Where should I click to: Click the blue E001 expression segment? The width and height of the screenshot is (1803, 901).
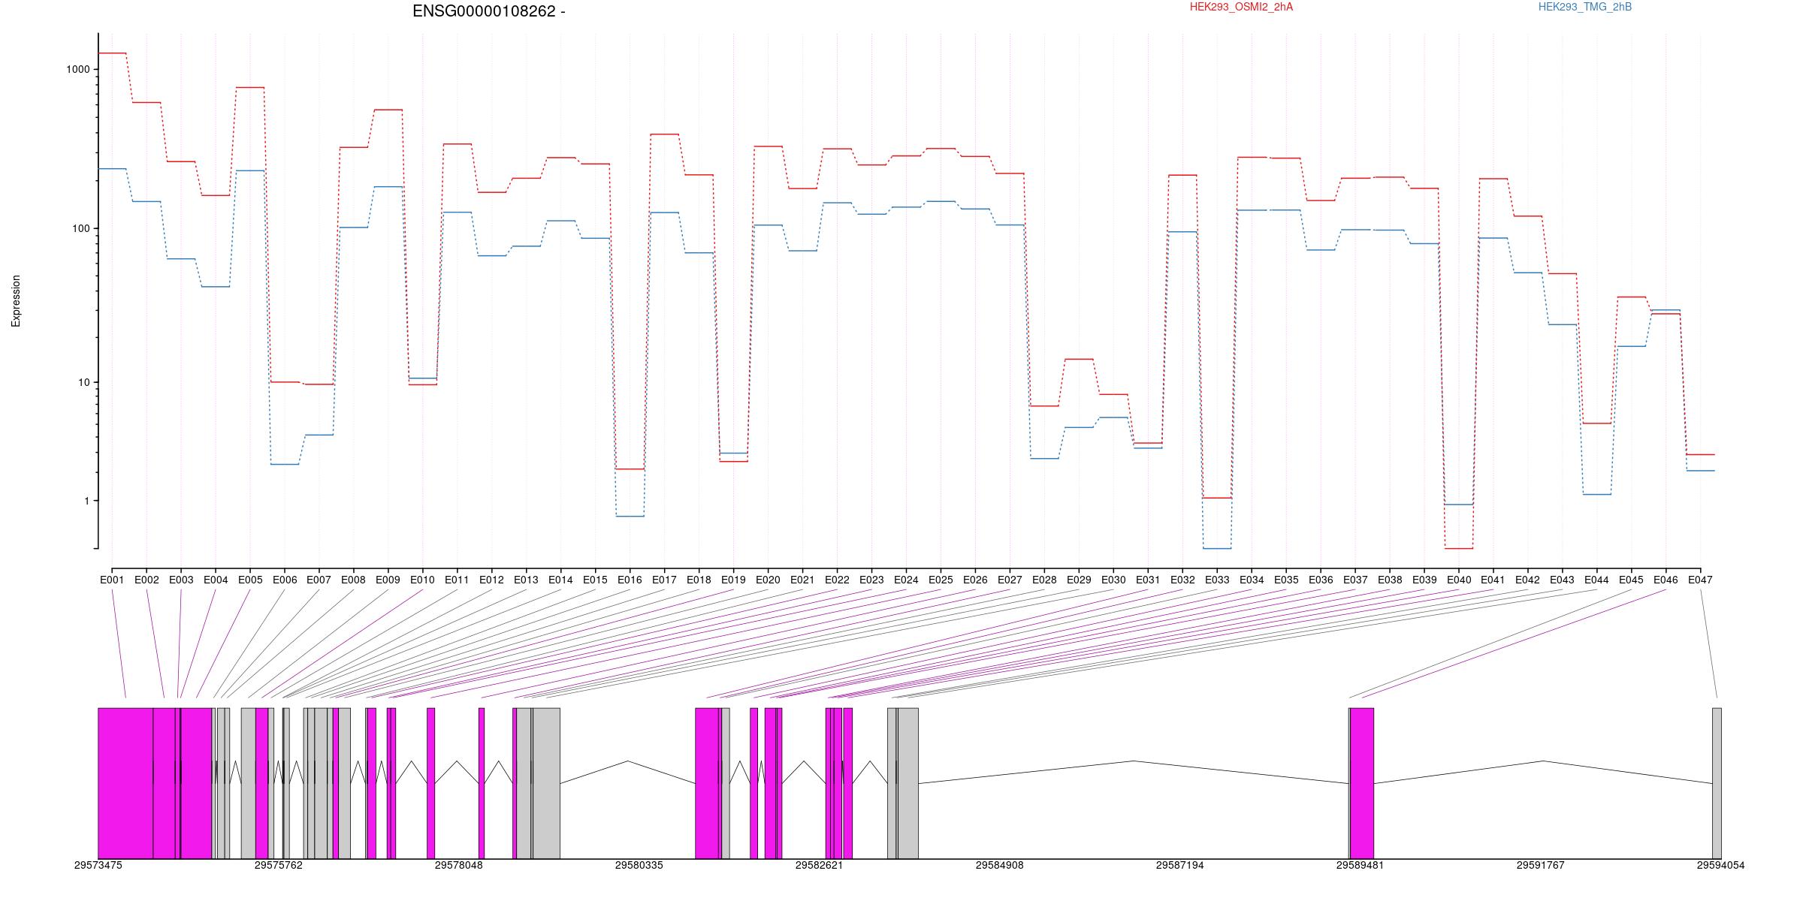tap(112, 169)
